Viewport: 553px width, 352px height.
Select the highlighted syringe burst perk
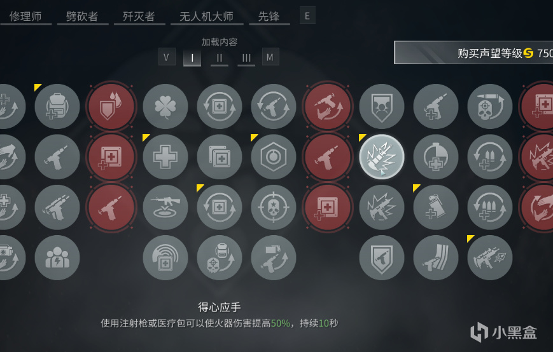382,157
